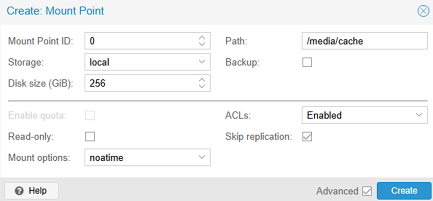Click into the Path input field
Image resolution: width=433 pixels, height=201 pixels.
[x=364, y=41]
